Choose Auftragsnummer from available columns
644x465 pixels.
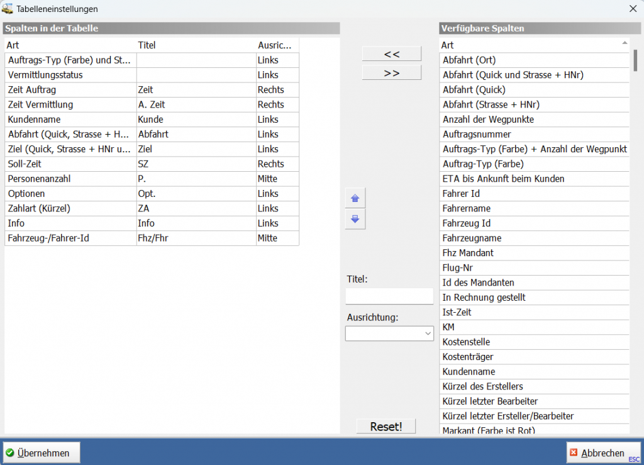533,135
